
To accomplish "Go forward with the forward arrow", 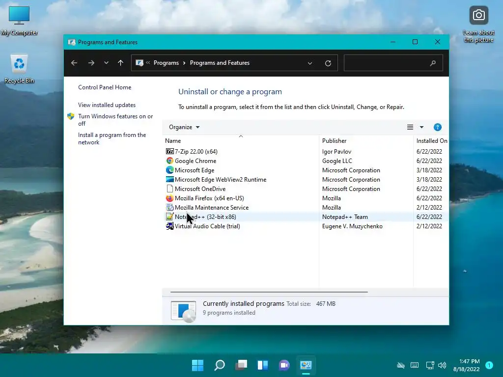I will pyautogui.click(x=91, y=63).
